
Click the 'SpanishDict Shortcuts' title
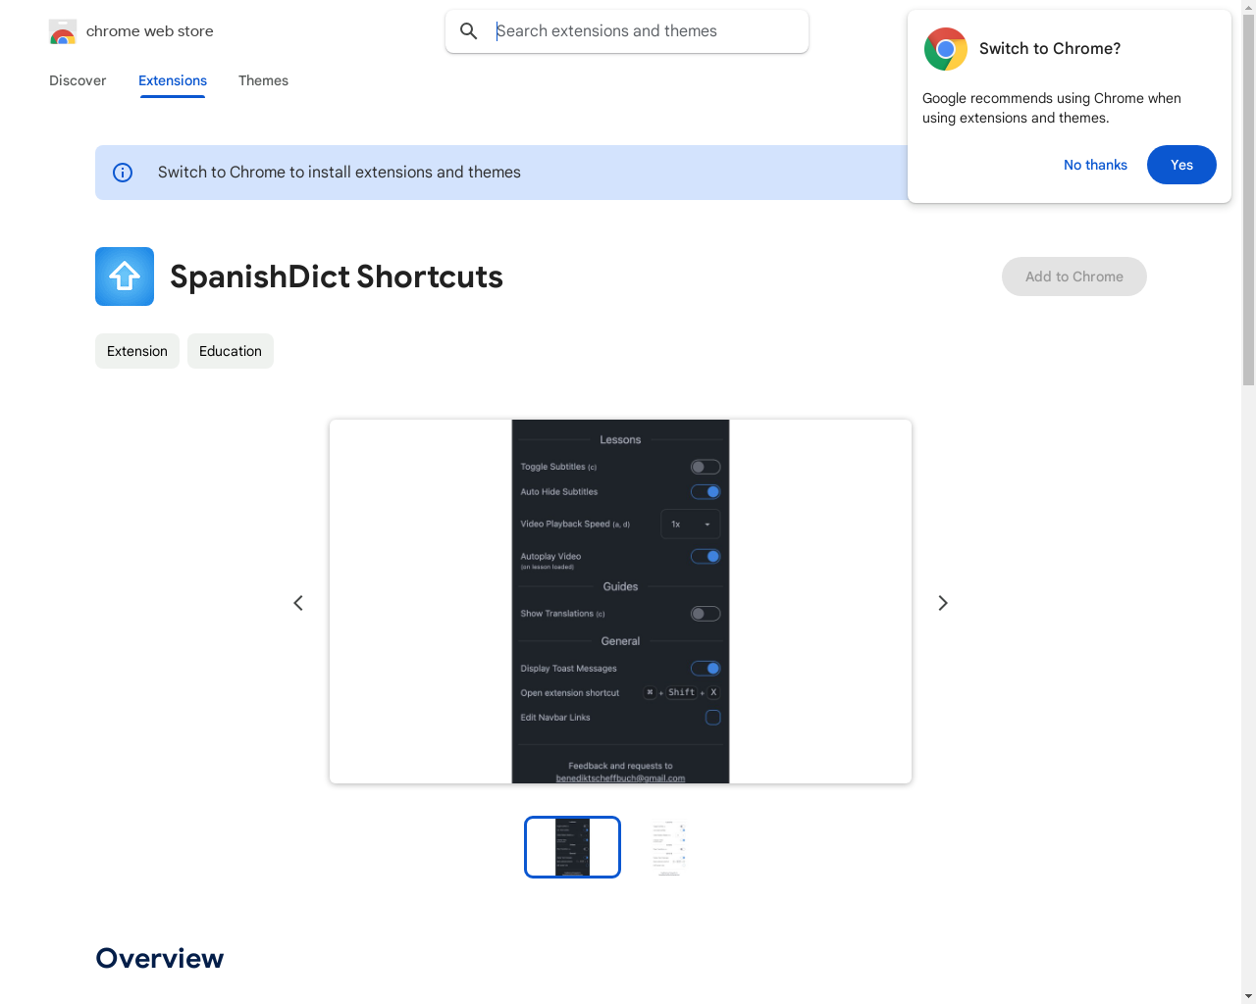click(337, 276)
